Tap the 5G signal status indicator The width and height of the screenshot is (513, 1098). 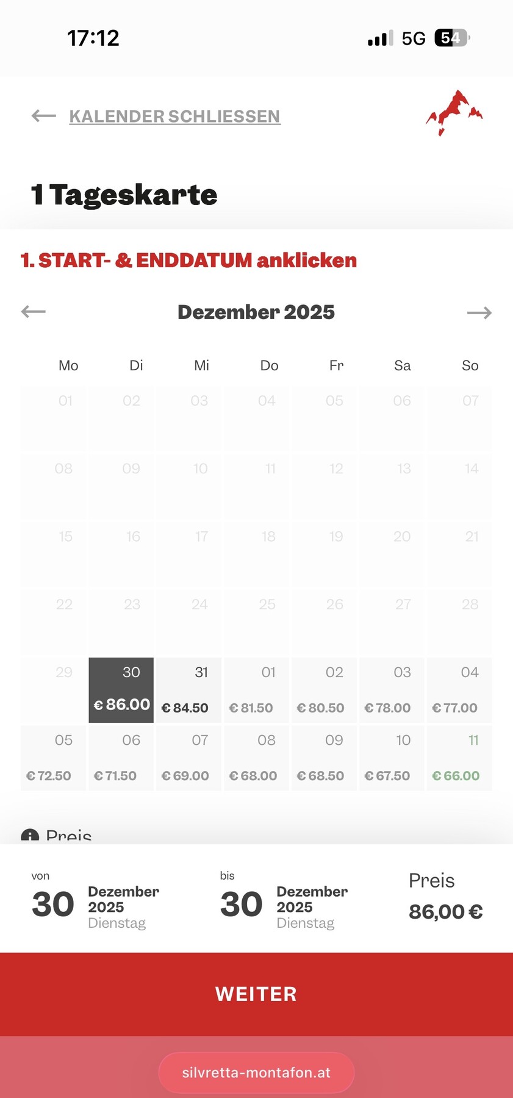414,38
